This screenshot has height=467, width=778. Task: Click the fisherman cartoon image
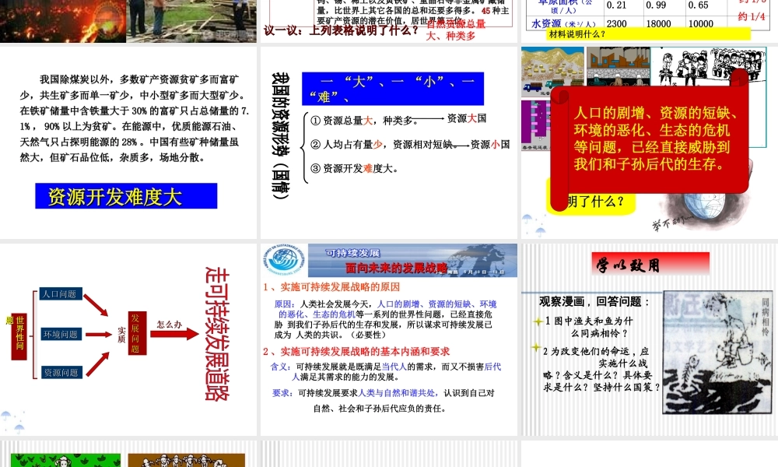tap(717, 352)
